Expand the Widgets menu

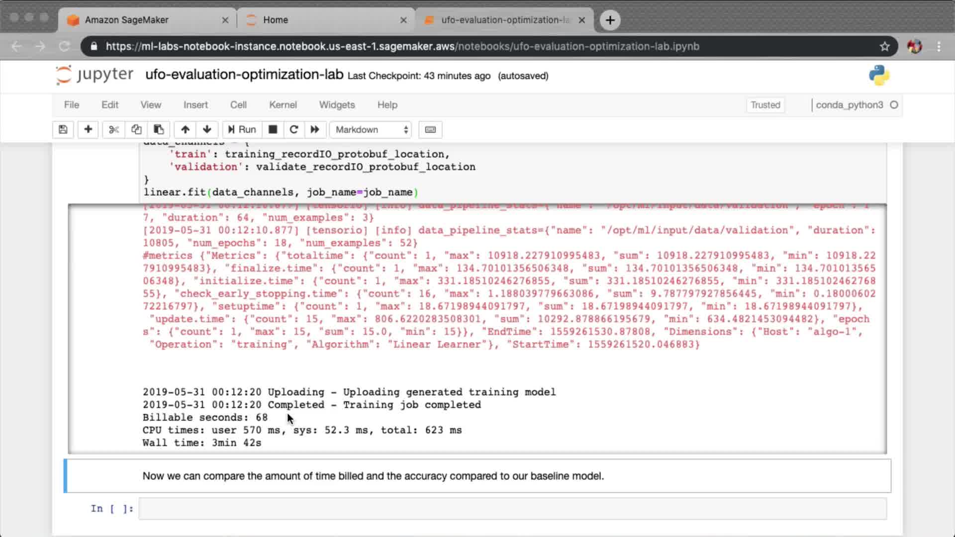[x=337, y=105]
